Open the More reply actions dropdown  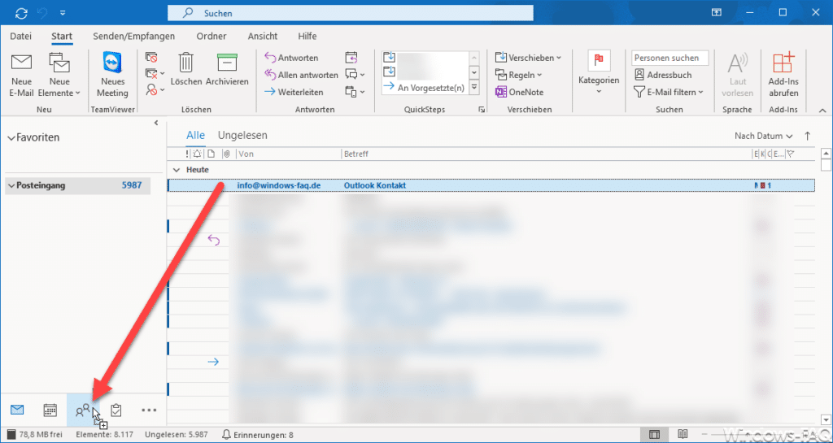tap(355, 91)
